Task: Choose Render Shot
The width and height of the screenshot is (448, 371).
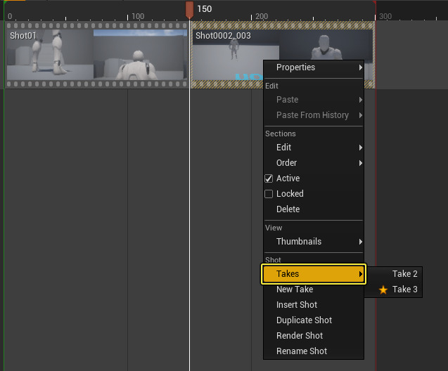Action: coord(314,336)
